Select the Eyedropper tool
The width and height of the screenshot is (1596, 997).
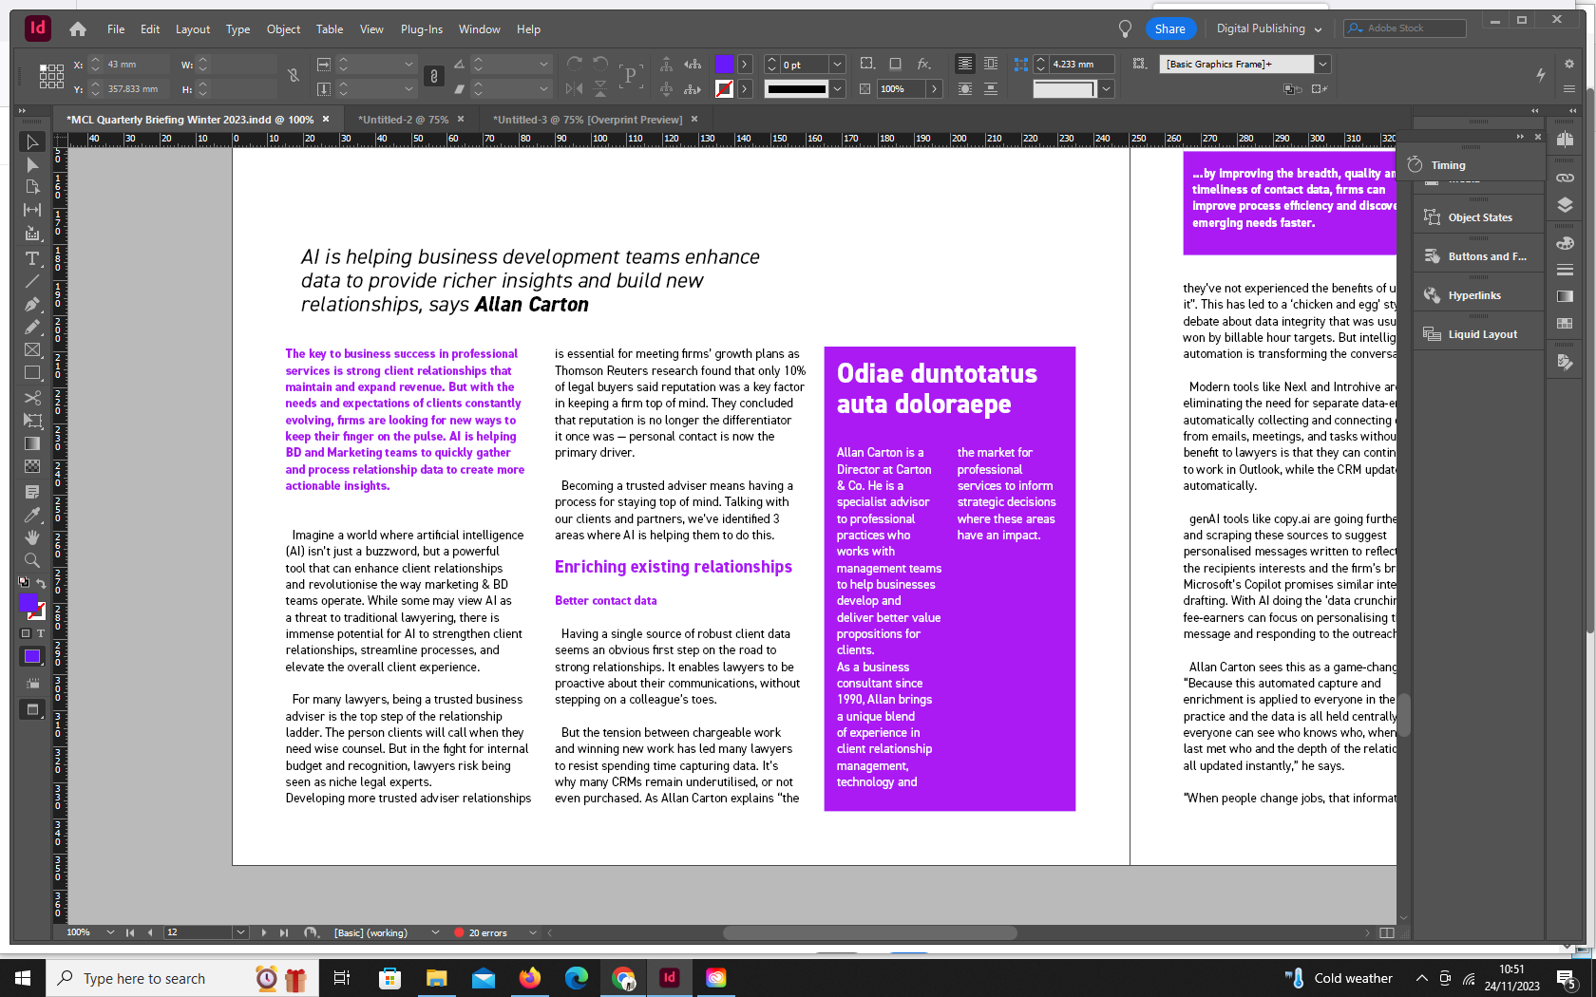click(x=31, y=514)
